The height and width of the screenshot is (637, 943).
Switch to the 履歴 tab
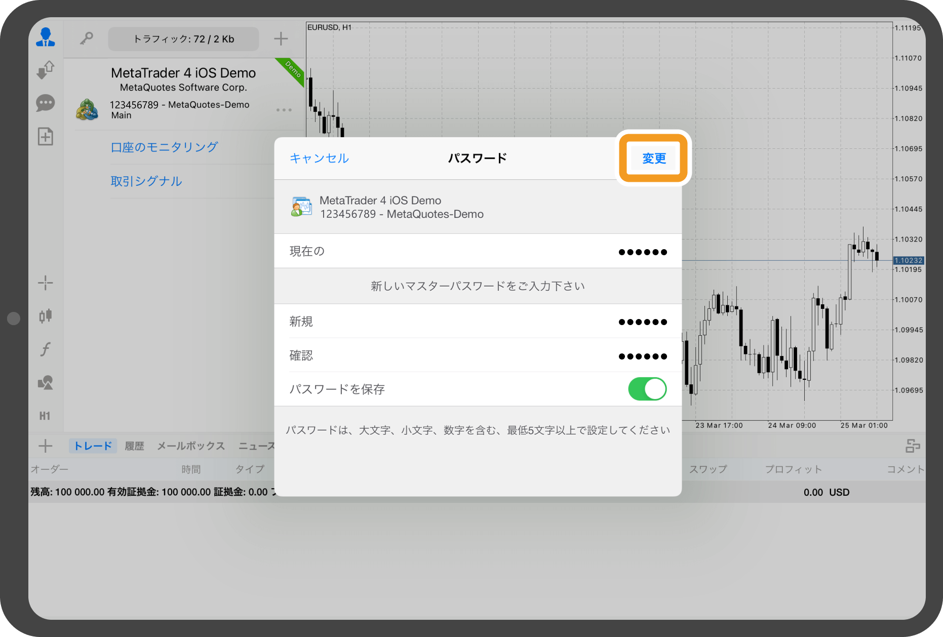[x=134, y=446]
